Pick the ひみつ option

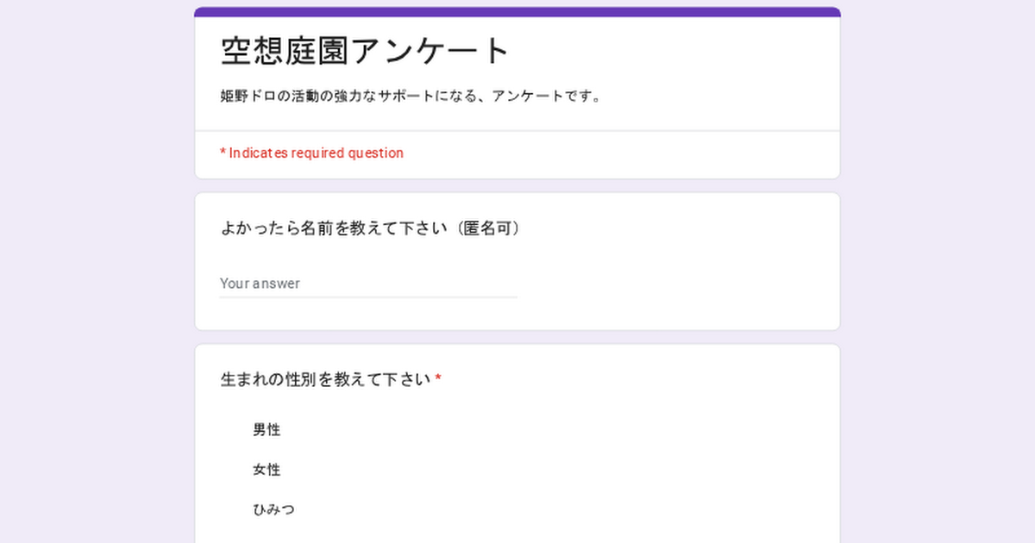pyautogui.click(x=273, y=509)
